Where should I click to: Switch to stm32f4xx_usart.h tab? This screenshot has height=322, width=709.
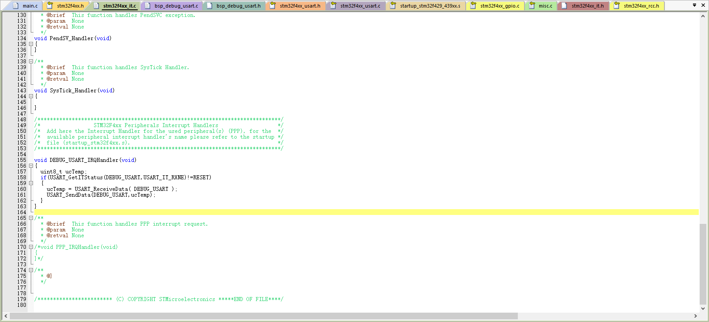click(295, 6)
